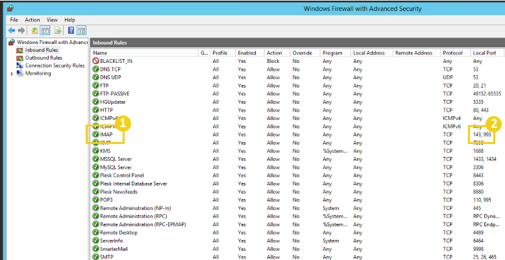505x260 pixels.
Task: Select the Plesk Control Panel rule name
Action: (122, 175)
